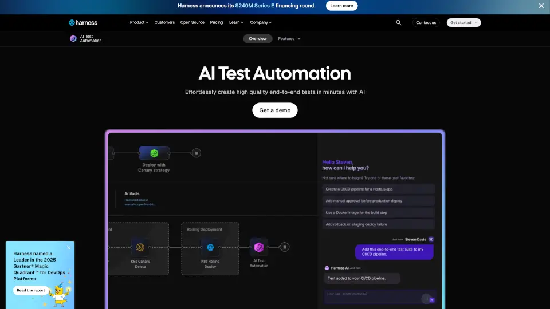
Task: Open the search magnifier icon
Action: point(399,22)
